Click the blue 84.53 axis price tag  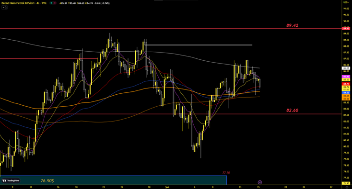pyautogui.click(x=346, y=93)
